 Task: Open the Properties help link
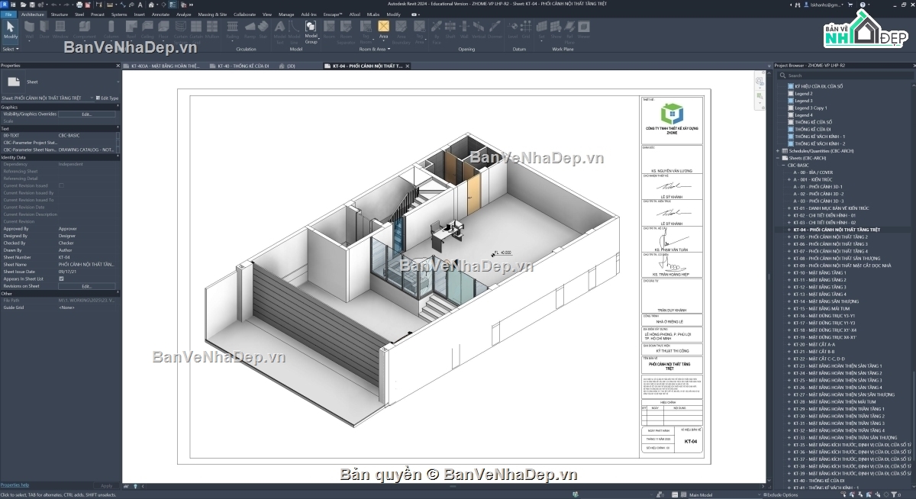[x=15, y=485]
